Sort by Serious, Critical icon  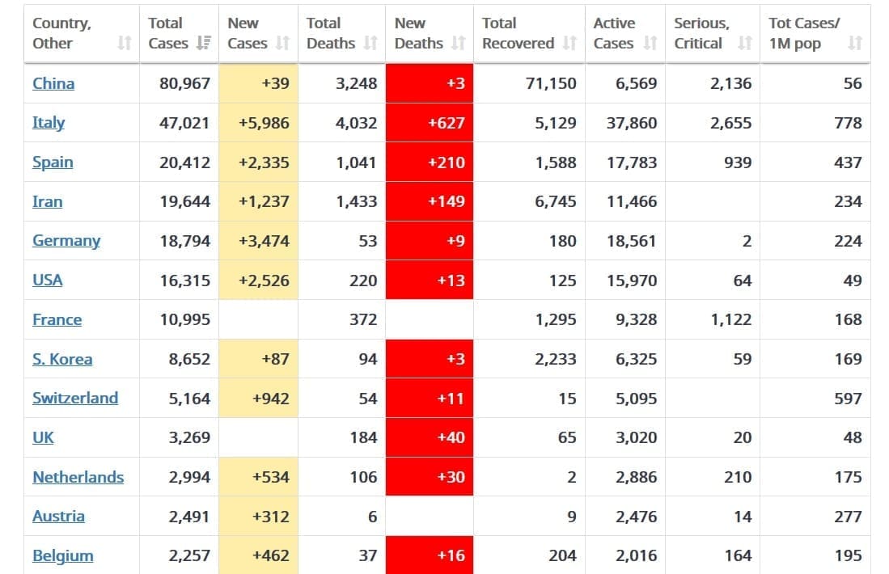pyautogui.click(x=745, y=44)
